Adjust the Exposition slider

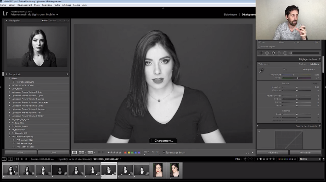tap(297, 87)
